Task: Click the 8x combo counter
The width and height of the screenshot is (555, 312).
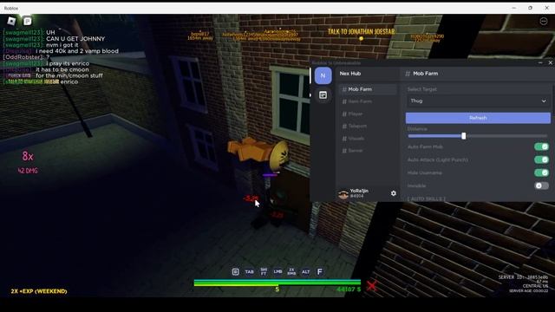Action: pos(28,156)
